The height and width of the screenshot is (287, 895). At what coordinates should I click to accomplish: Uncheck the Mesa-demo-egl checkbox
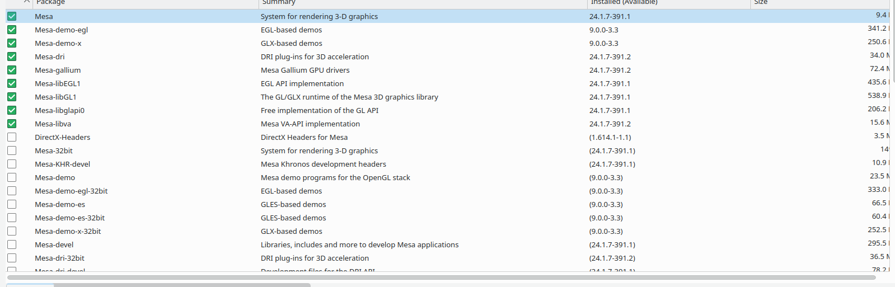pyautogui.click(x=12, y=30)
